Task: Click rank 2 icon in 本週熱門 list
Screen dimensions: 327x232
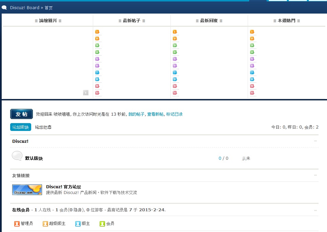Action: 252,39
